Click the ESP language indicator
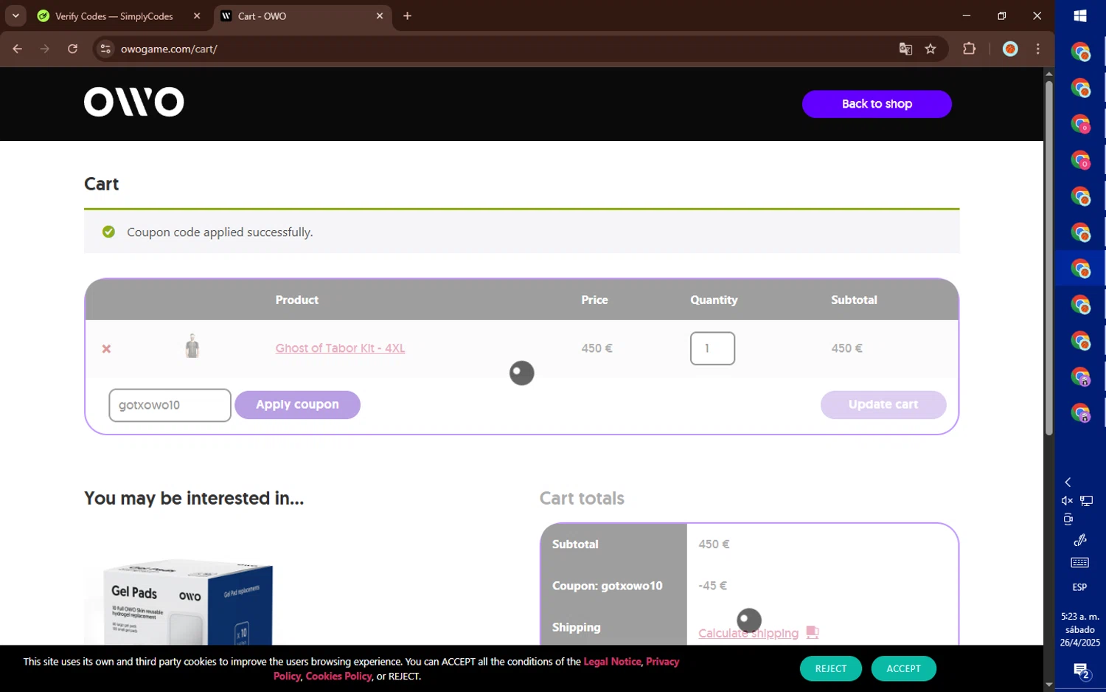The image size is (1106, 692). [1080, 587]
